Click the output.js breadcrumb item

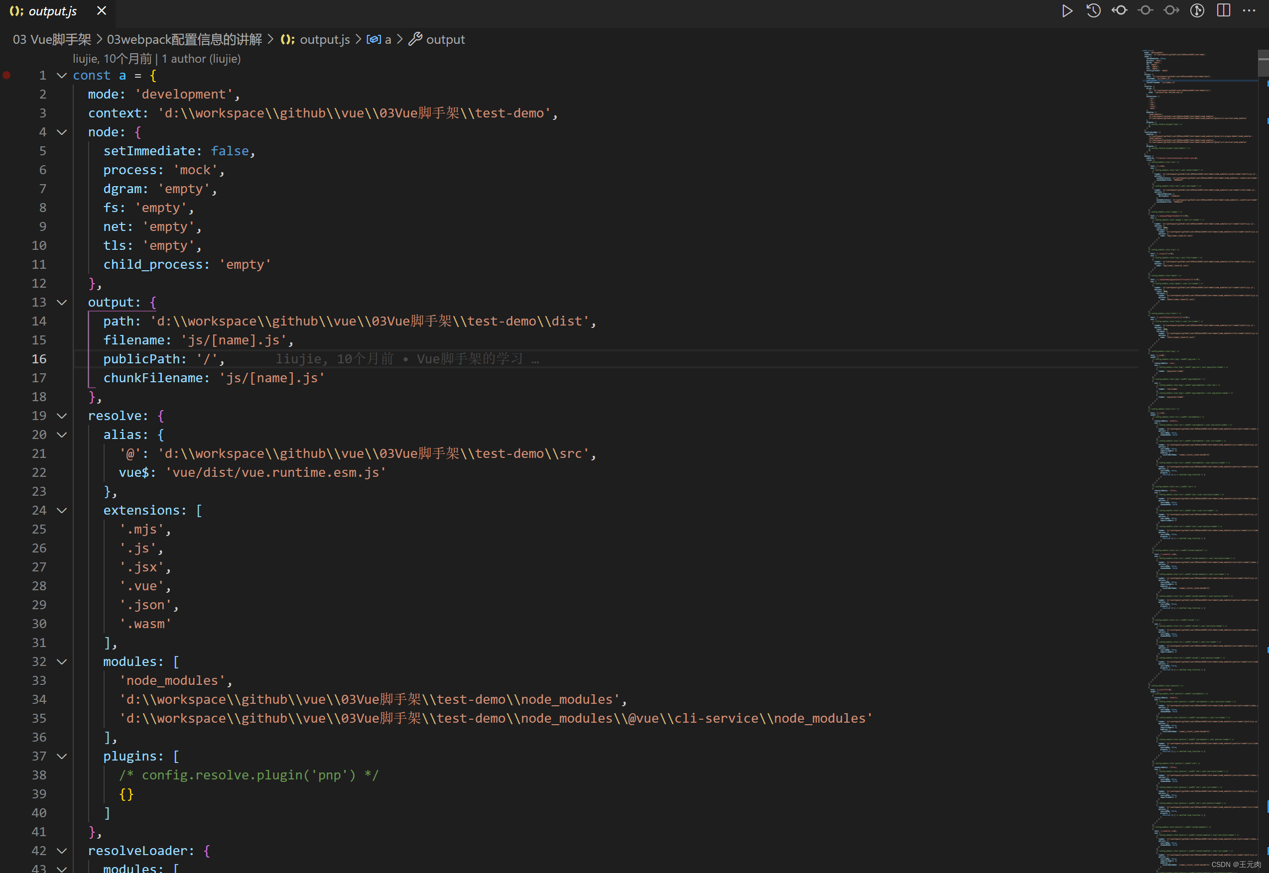click(x=325, y=39)
